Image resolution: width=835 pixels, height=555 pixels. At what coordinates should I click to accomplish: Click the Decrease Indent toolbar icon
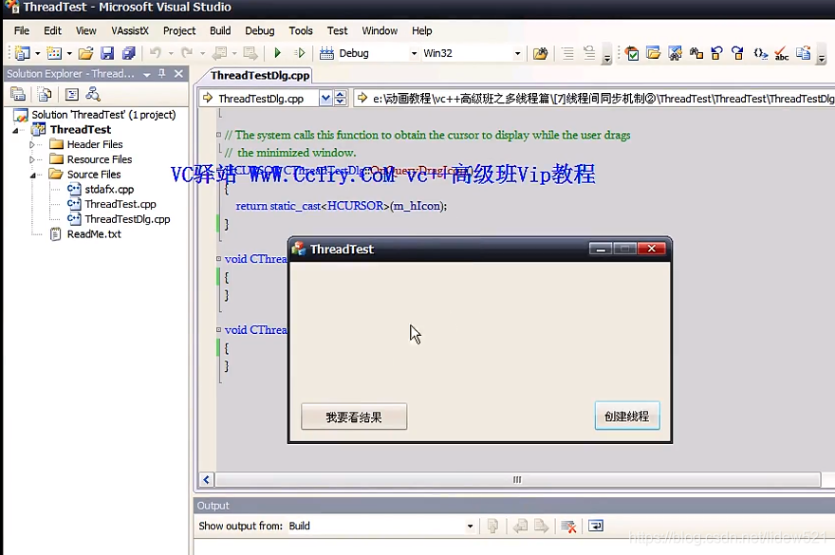tap(567, 53)
